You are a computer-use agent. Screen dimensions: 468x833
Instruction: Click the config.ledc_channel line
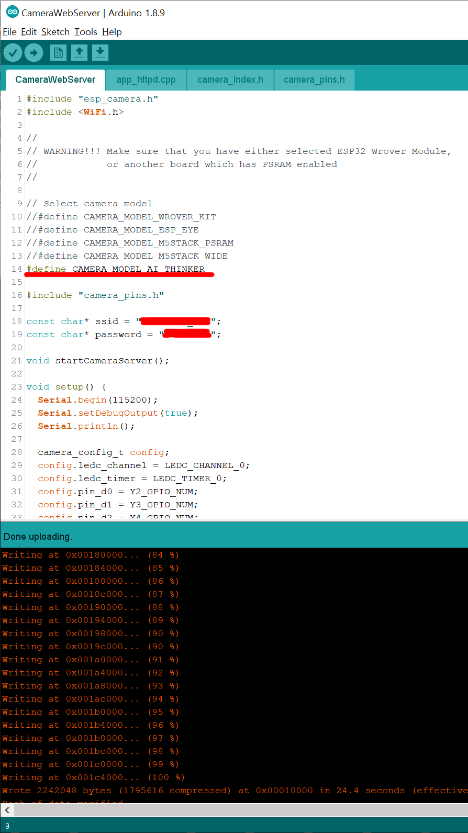point(143,465)
